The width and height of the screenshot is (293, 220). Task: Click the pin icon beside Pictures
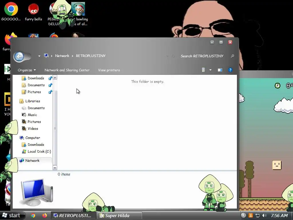coord(50,92)
